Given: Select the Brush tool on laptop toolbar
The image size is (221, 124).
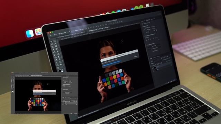Looking at the screenshot, I should (54, 52).
